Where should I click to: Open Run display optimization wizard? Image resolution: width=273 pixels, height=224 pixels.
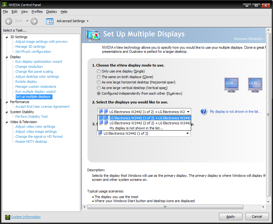click(39, 62)
